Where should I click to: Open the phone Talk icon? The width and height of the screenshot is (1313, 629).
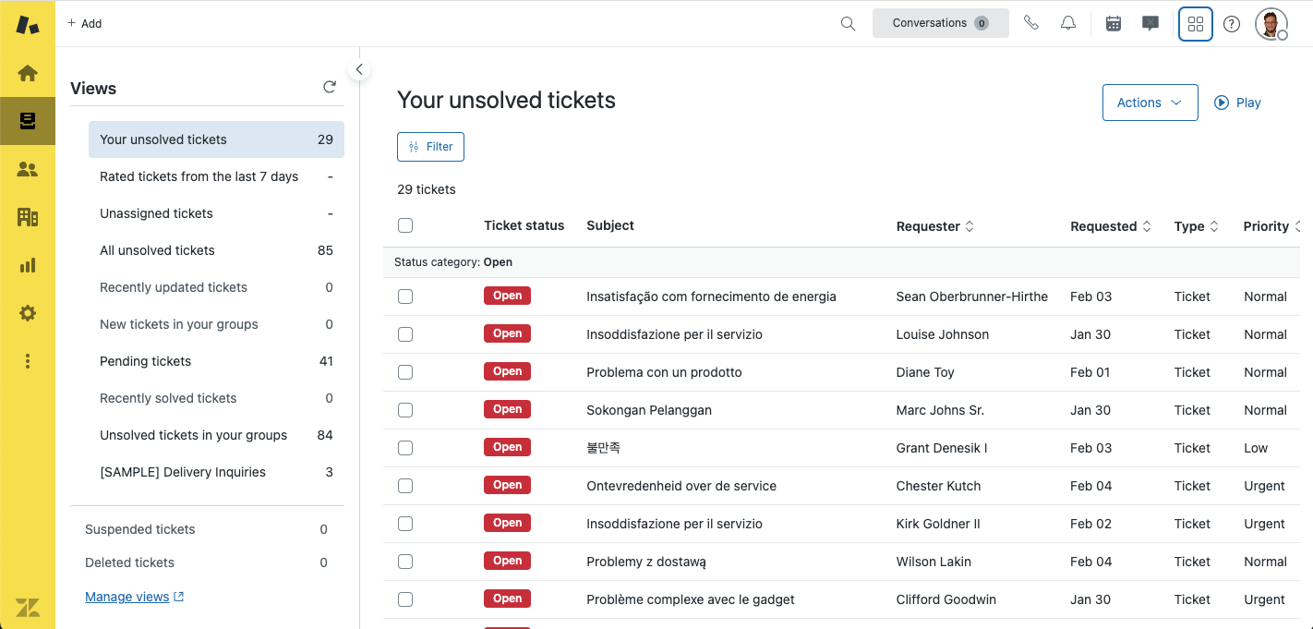click(x=1031, y=24)
